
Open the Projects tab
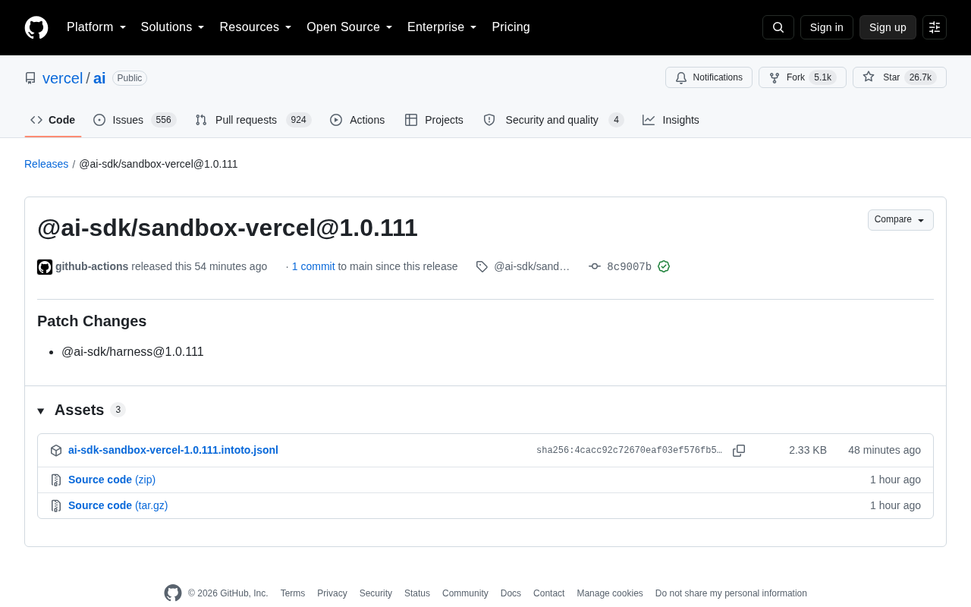[x=434, y=120]
